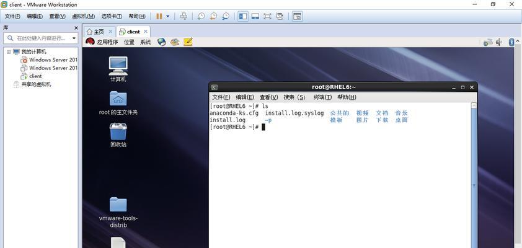This screenshot has height=248, width=522.
Task: Click the 桌面 directory name in terminal
Action: click(402, 120)
